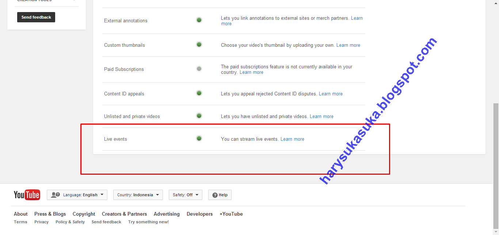This screenshot has width=499, height=235.
Task: Open Learn more link for Live events
Action: [292, 139]
